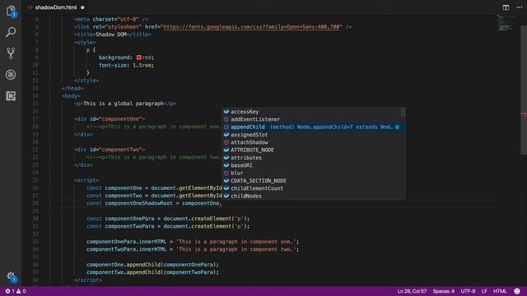
Task: Select ATTRIBUTE_NODE suggestion
Action: [x=313, y=150]
